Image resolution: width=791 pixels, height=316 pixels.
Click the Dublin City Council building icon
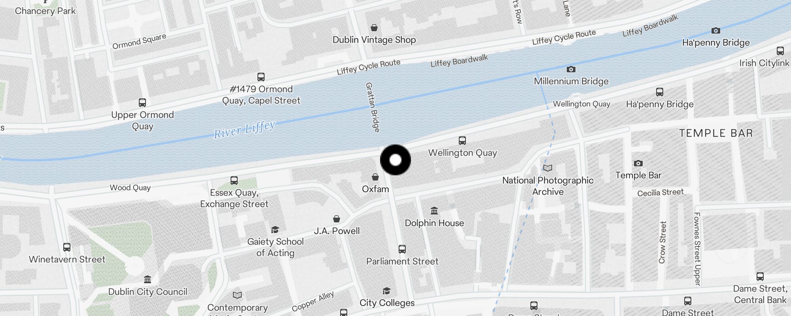pyautogui.click(x=148, y=280)
